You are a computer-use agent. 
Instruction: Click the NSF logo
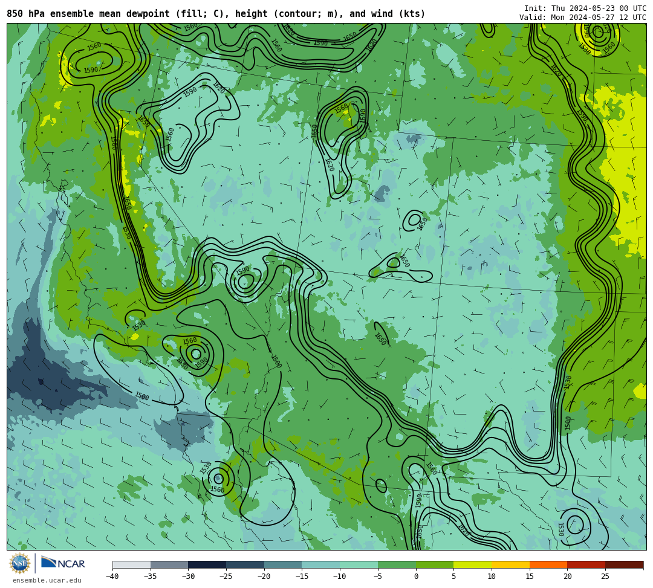tap(19, 564)
